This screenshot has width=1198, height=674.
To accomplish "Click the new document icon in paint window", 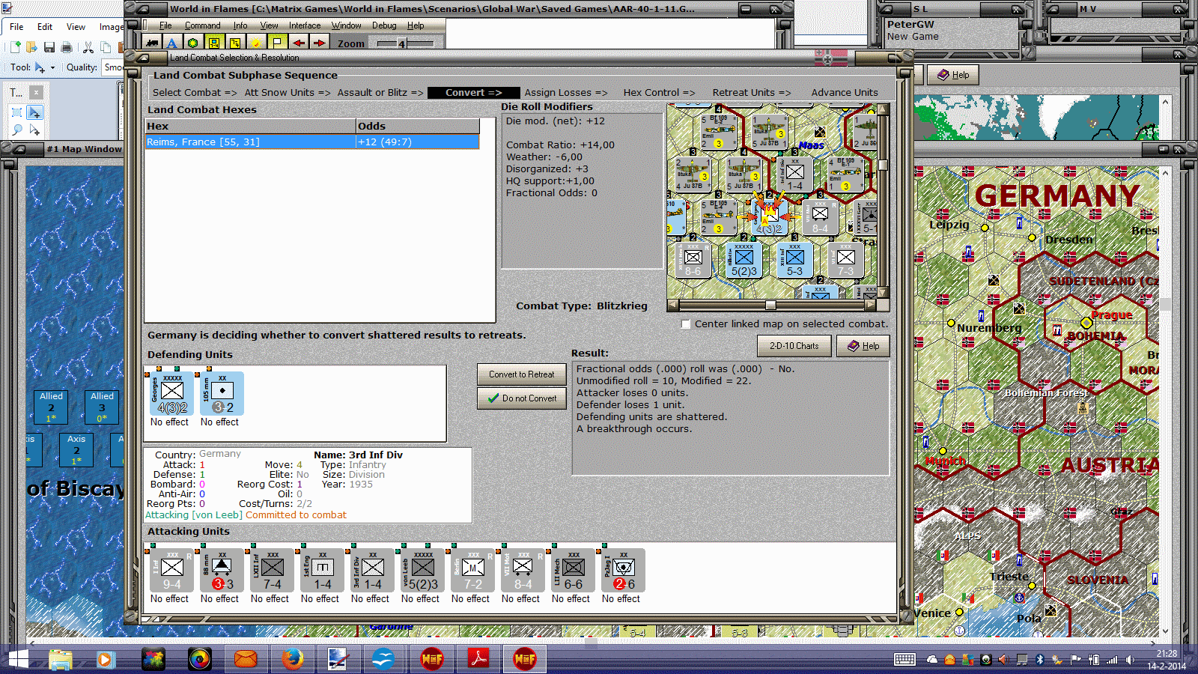I will click(x=14, y=47).
